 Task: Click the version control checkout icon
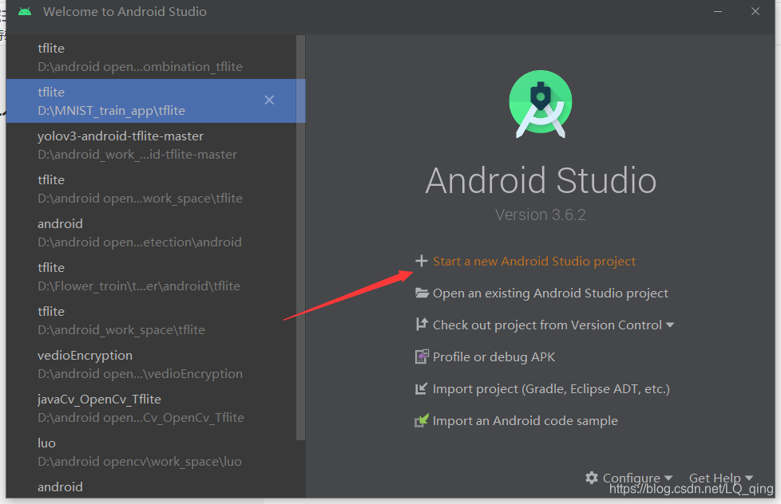point(422,325)
